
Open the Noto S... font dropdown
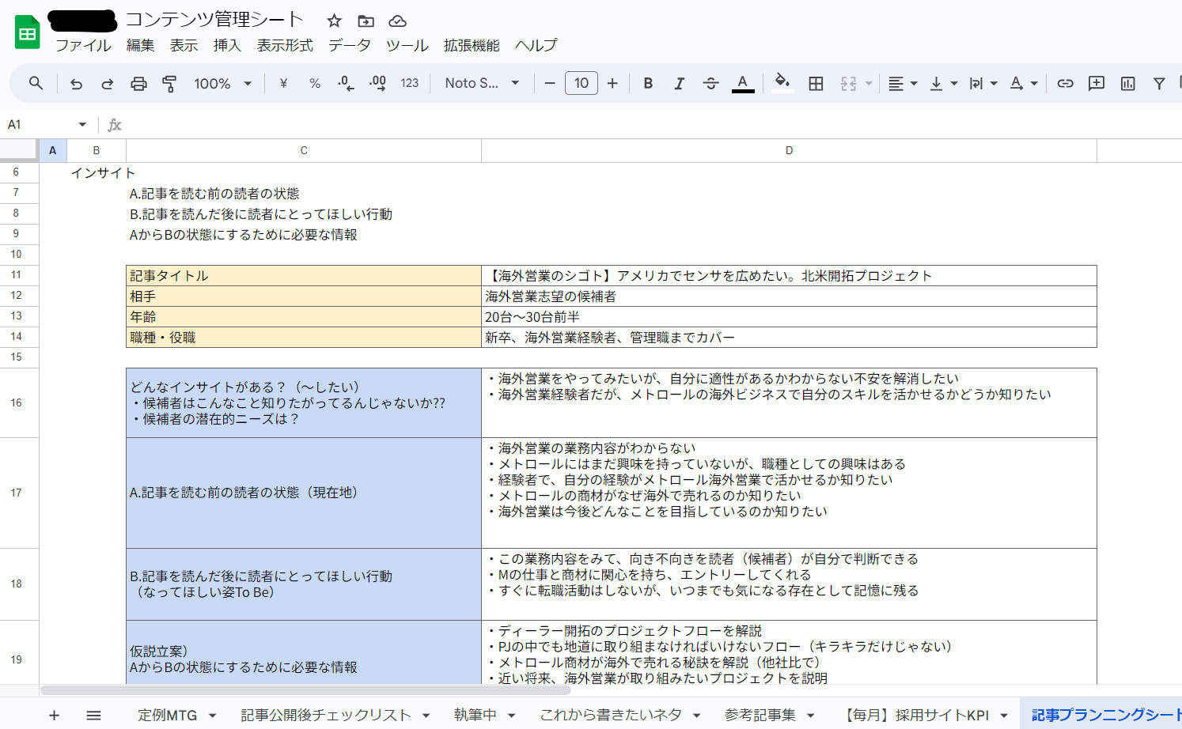482,83
